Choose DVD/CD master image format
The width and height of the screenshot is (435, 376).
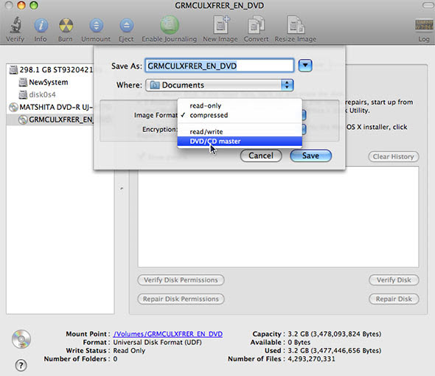pos(240,142)
